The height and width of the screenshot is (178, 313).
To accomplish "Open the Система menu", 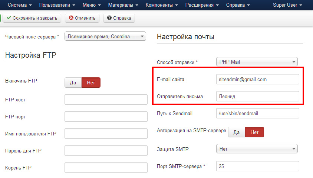I will pyautogui.click(x=20, y=5).
